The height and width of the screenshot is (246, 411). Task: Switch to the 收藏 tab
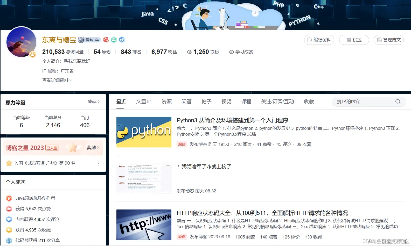pos(309,102)
